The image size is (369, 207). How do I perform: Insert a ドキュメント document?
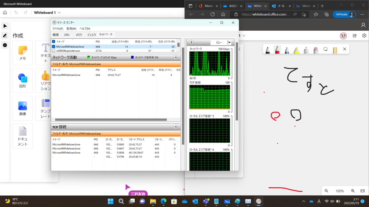pos(22,136)
